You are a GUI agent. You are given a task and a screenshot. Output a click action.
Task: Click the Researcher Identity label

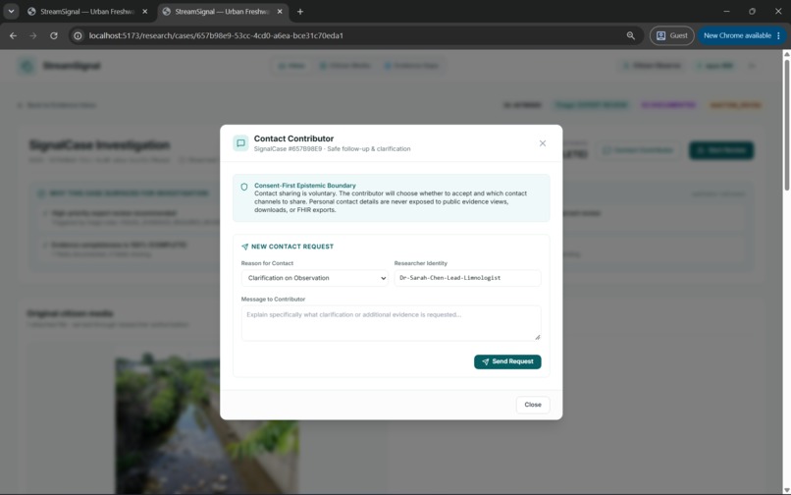tap(420, 263)
